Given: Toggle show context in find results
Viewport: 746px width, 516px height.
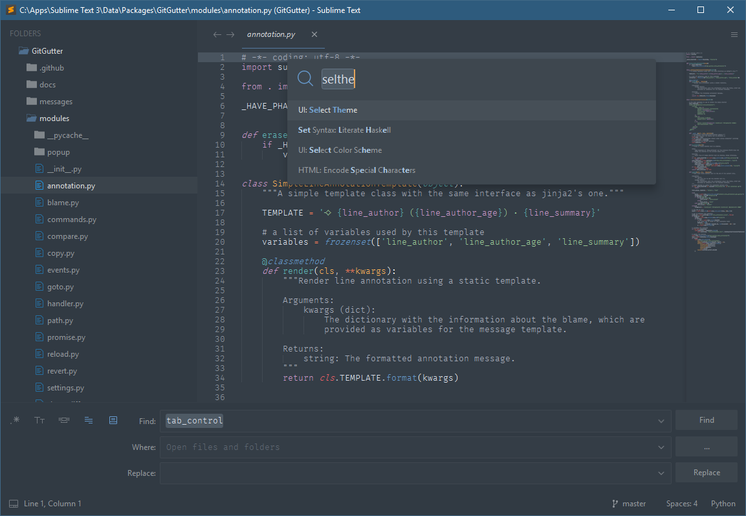Looking at the screenshot, I should (89, 420).
